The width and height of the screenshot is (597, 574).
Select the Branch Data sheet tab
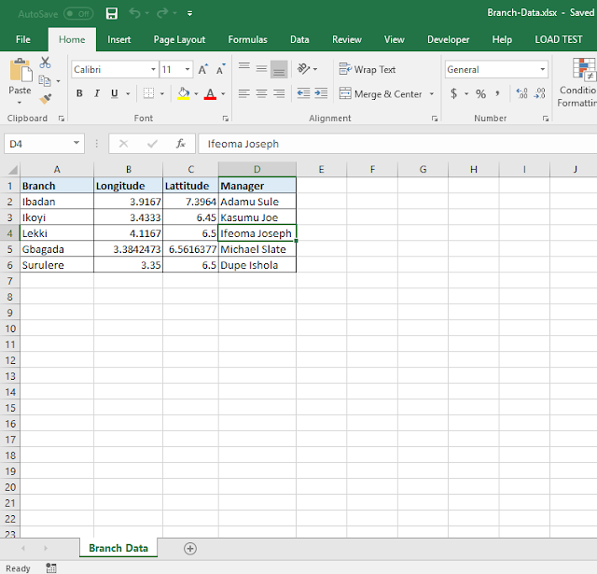[x=118, y=548]
